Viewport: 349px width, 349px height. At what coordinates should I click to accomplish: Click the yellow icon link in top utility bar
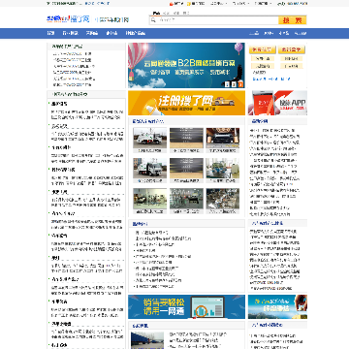tap(196, 4)
